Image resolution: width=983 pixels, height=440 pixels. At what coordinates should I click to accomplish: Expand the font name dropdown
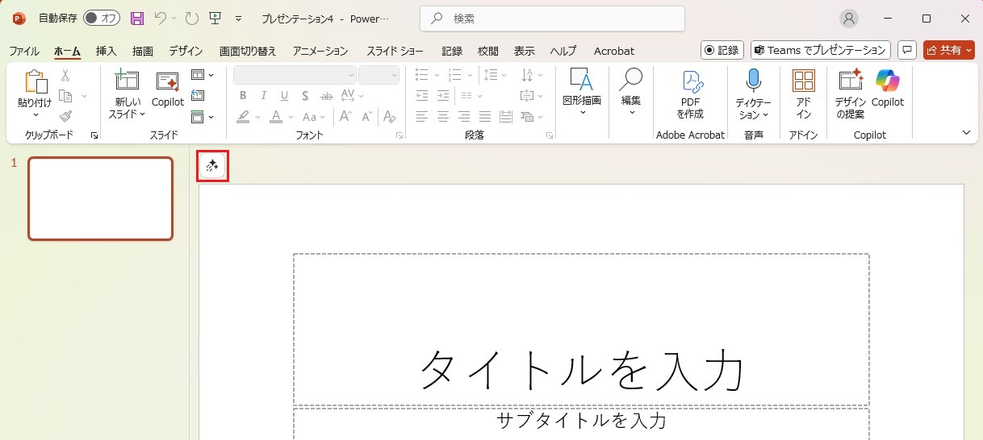coord(351,75)
